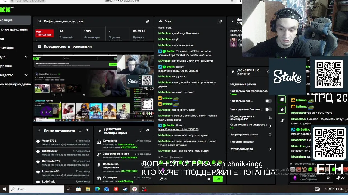Image resolution: width=348 pixels, height=195 pixels.
Task: Click the green wrench icon in side strip
Action: click(282, 110)
